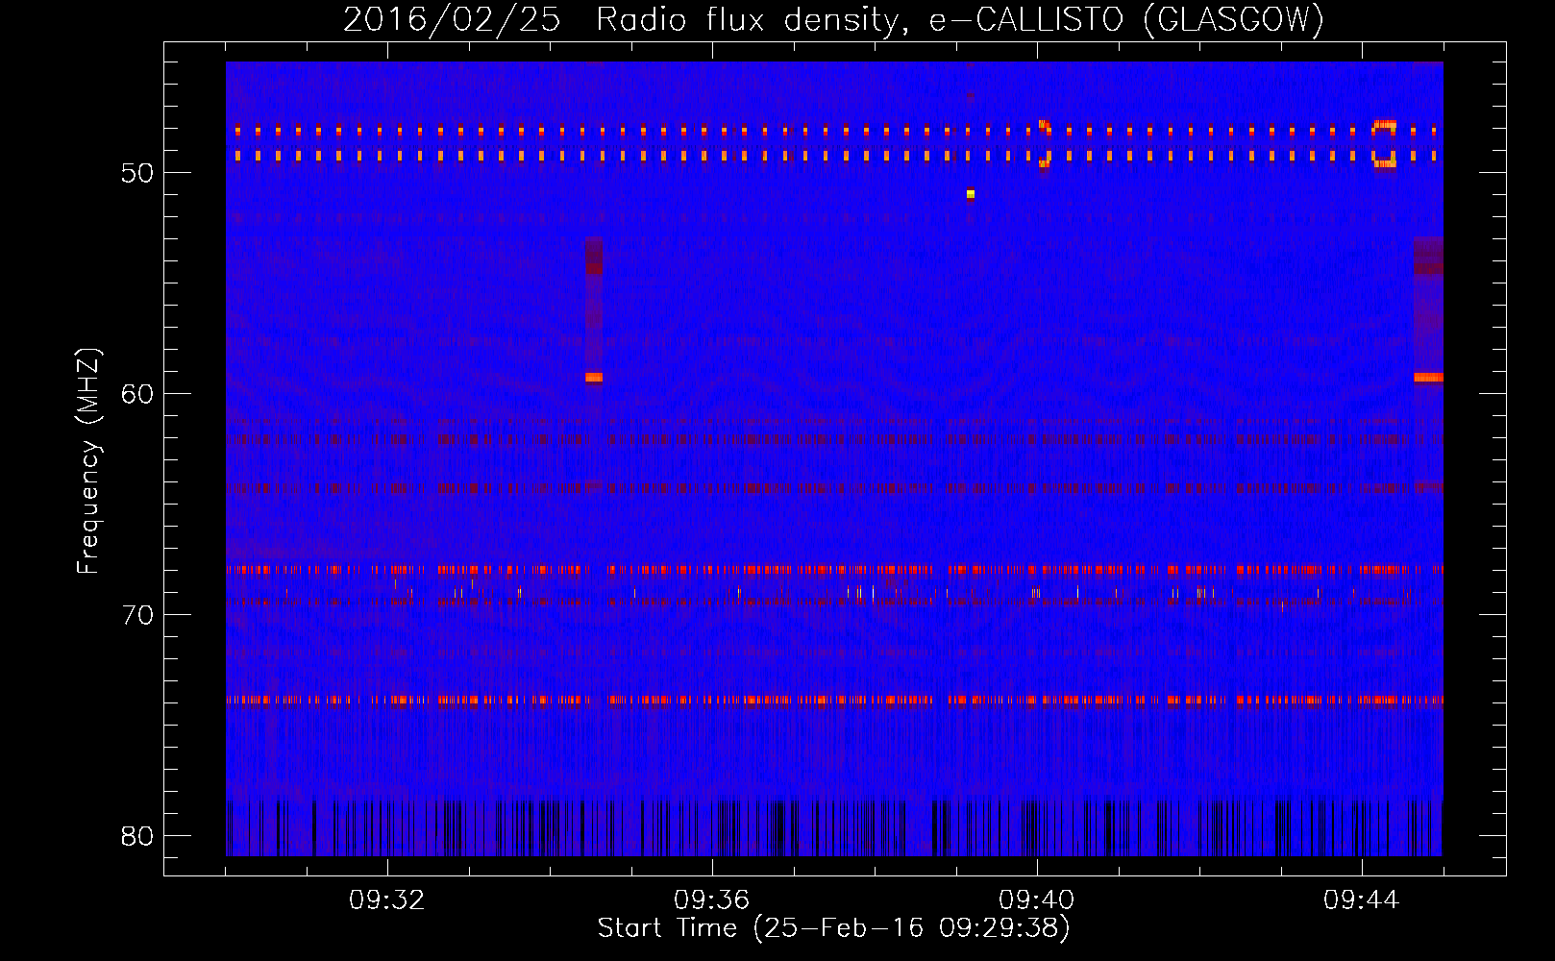Click the 09:44 time tick label
1555x961 pixels.
point(1361,900)
